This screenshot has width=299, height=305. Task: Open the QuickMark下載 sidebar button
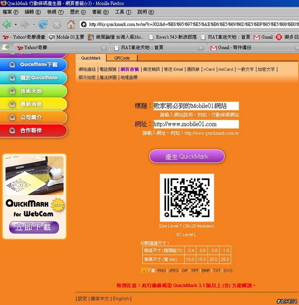coord(34,64)
